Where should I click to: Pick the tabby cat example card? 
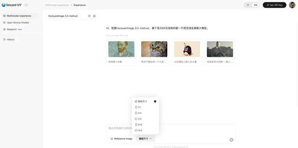click(154, 52)
